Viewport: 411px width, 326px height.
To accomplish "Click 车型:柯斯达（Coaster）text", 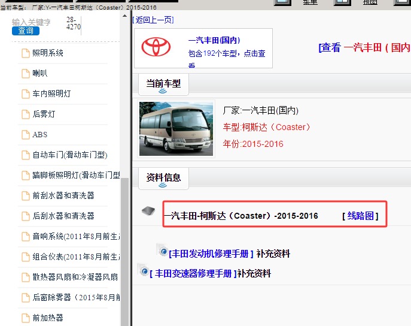I will (x=267, y=127).
